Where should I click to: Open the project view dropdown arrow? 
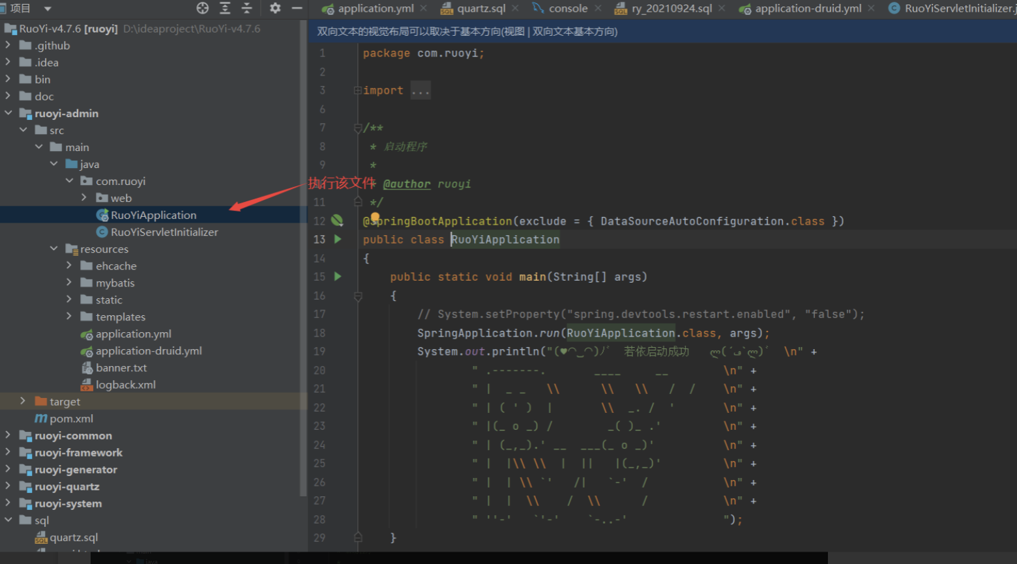pyautogui.click(x=48, y=8)
